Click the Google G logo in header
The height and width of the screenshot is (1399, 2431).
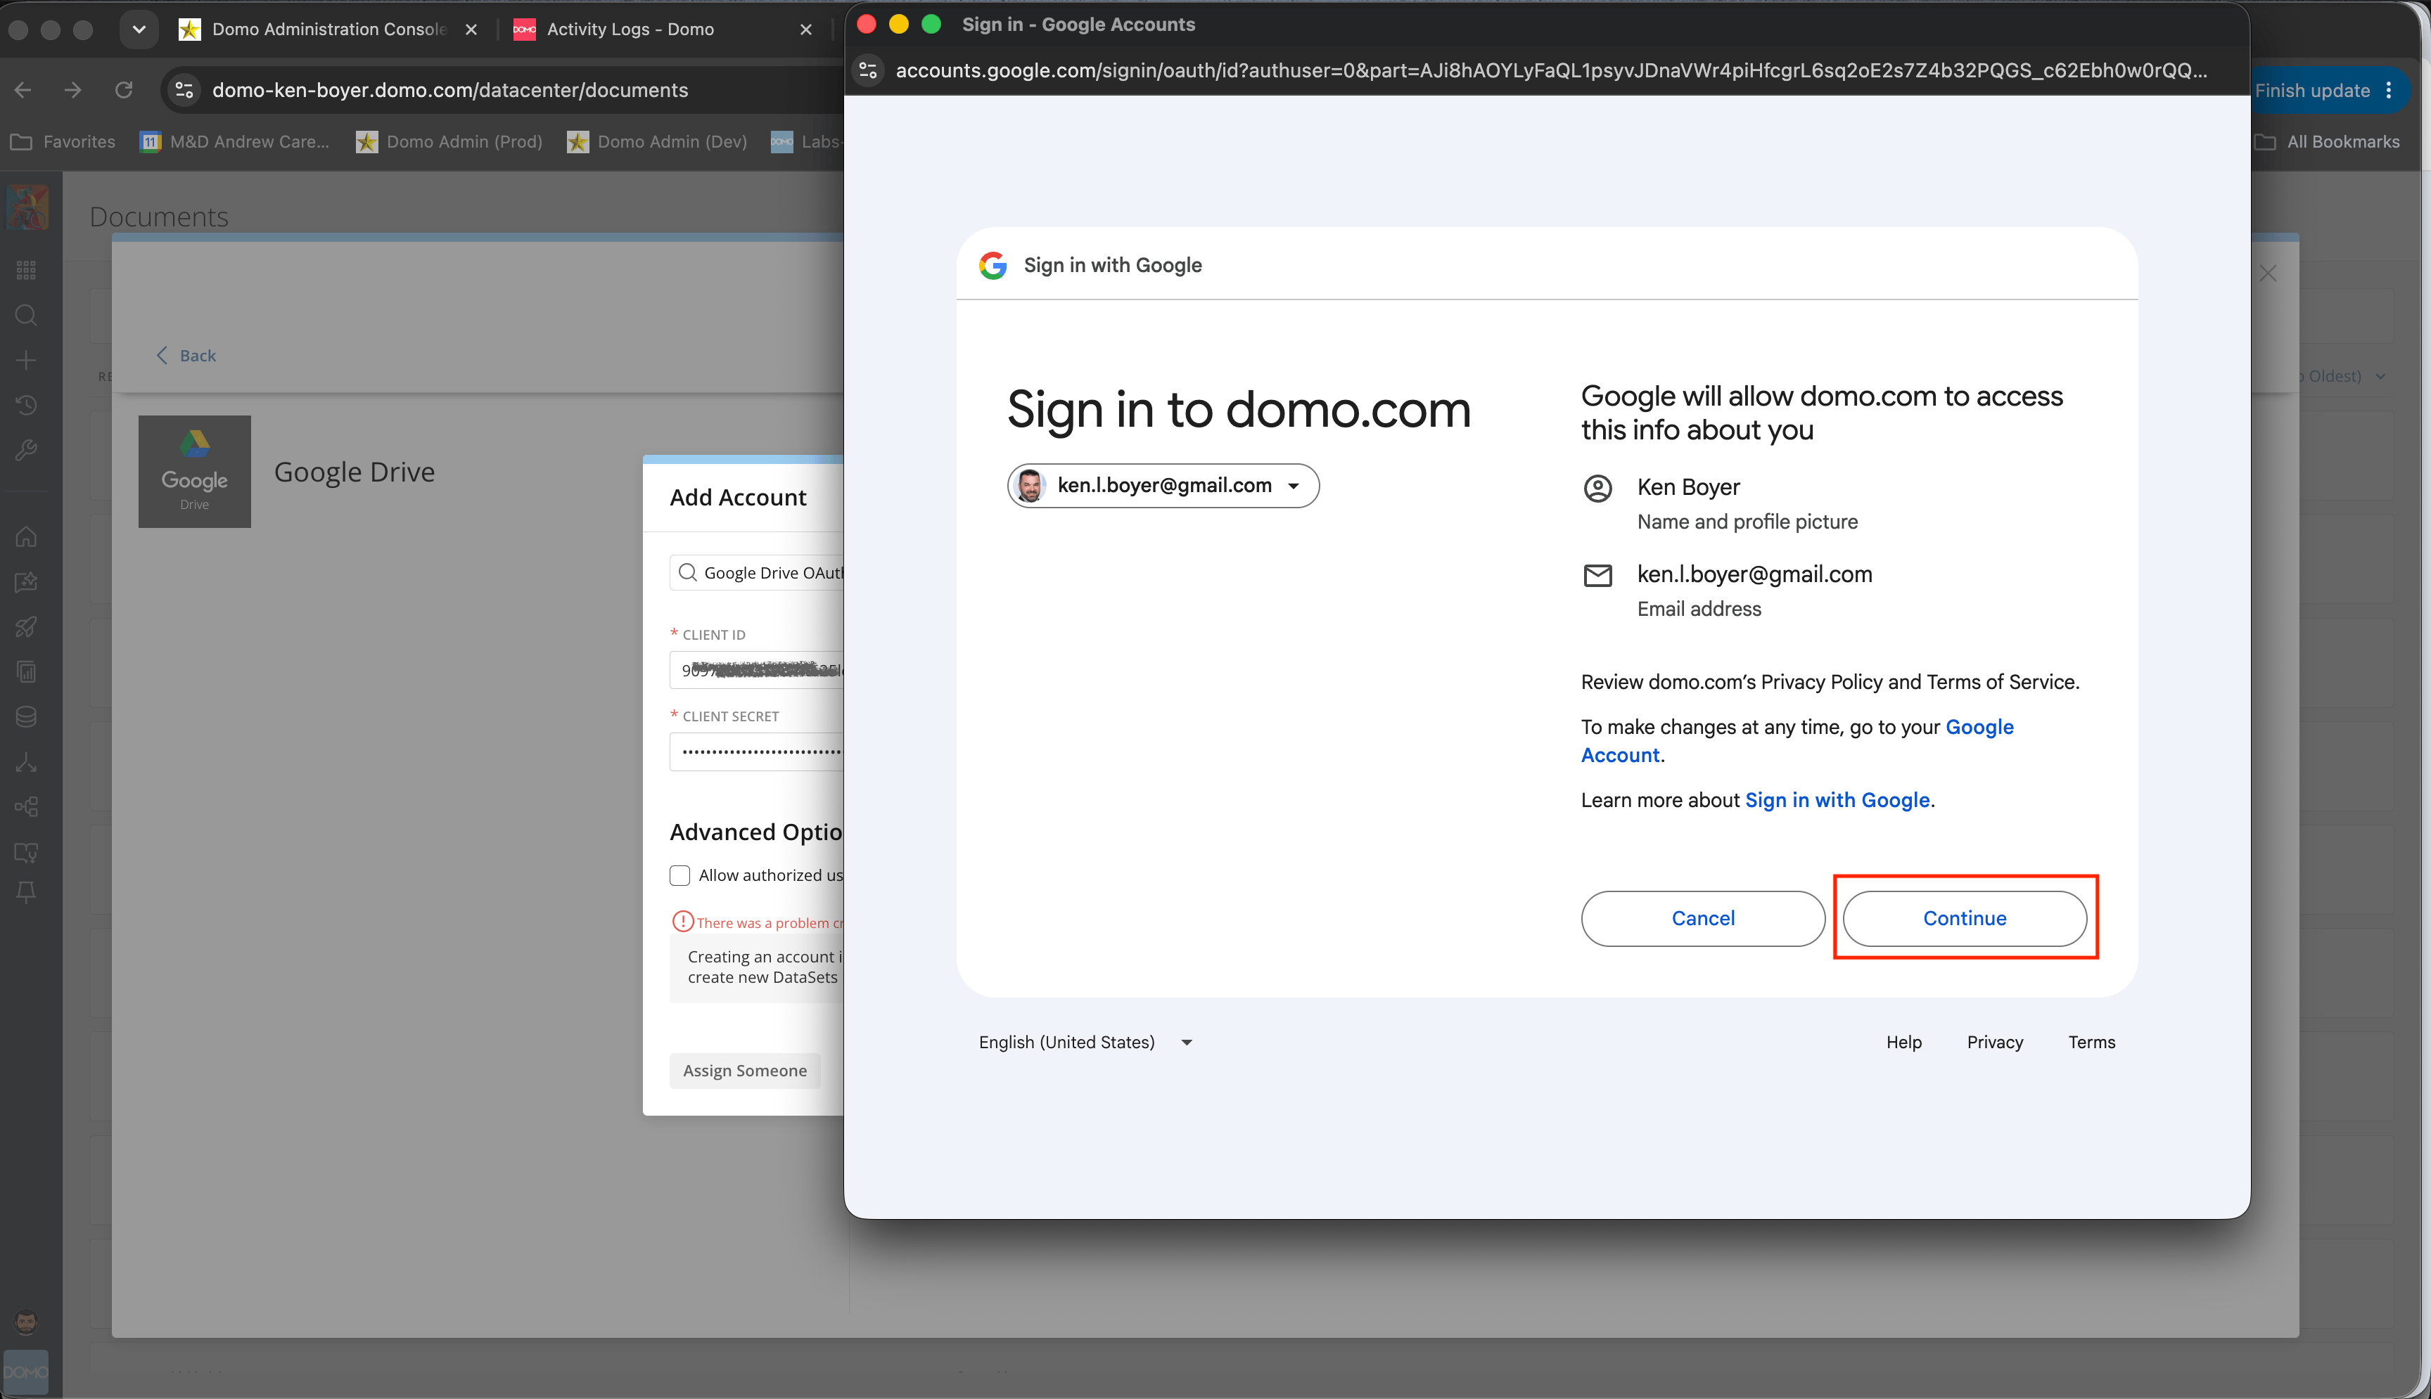click(x=993, y=265)
